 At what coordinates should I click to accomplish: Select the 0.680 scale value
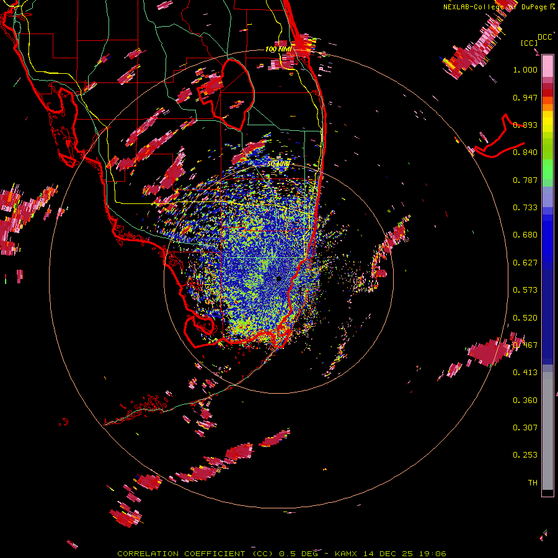point(525,235)
